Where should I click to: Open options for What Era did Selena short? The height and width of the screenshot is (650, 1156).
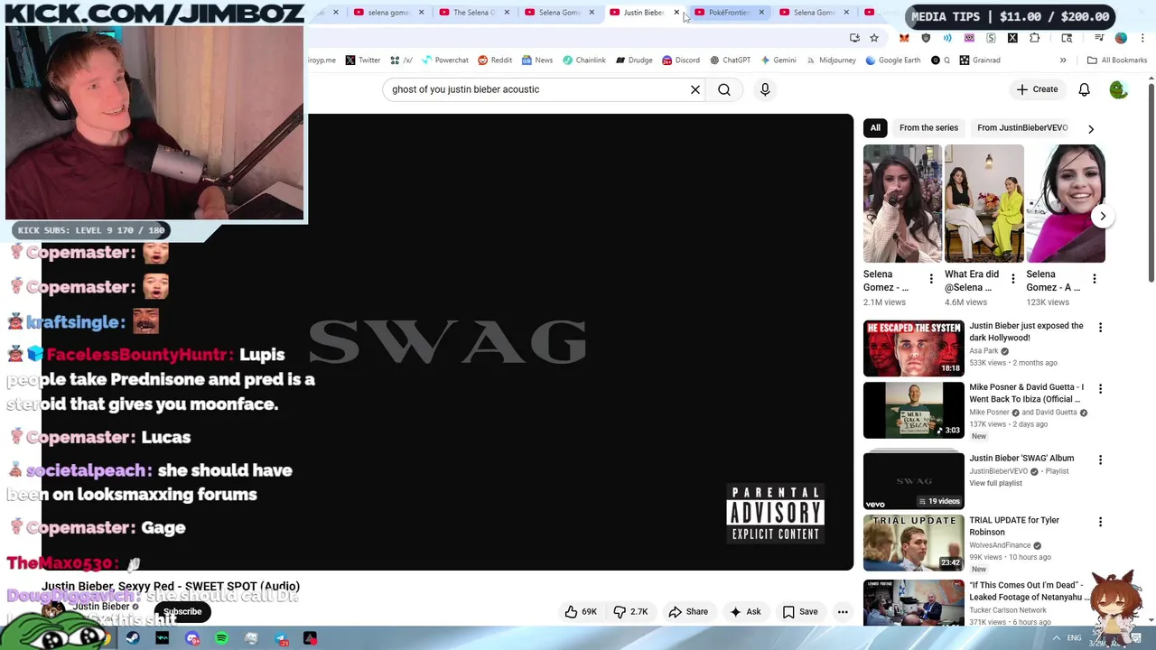[1012, 279]
